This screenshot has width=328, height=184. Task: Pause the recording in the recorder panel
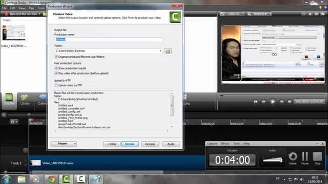click(305, 158)
